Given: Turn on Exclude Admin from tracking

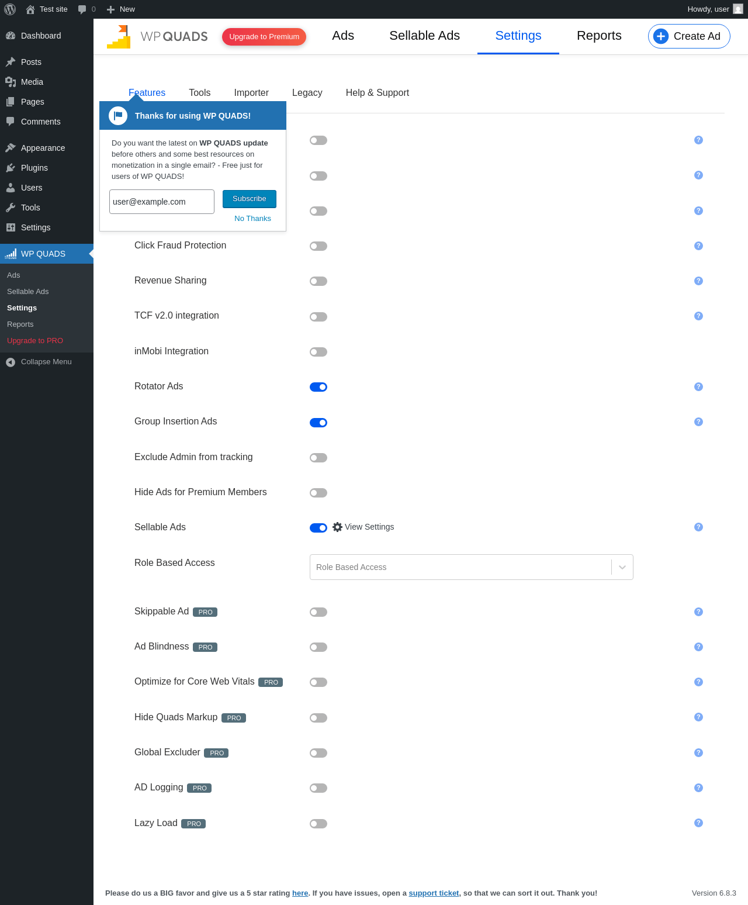Looking at the screenshot, I should tap(318, 458).
